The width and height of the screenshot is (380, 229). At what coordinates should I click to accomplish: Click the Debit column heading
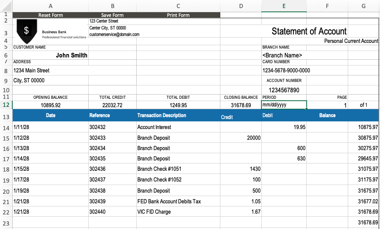click(x=268, y=115)
